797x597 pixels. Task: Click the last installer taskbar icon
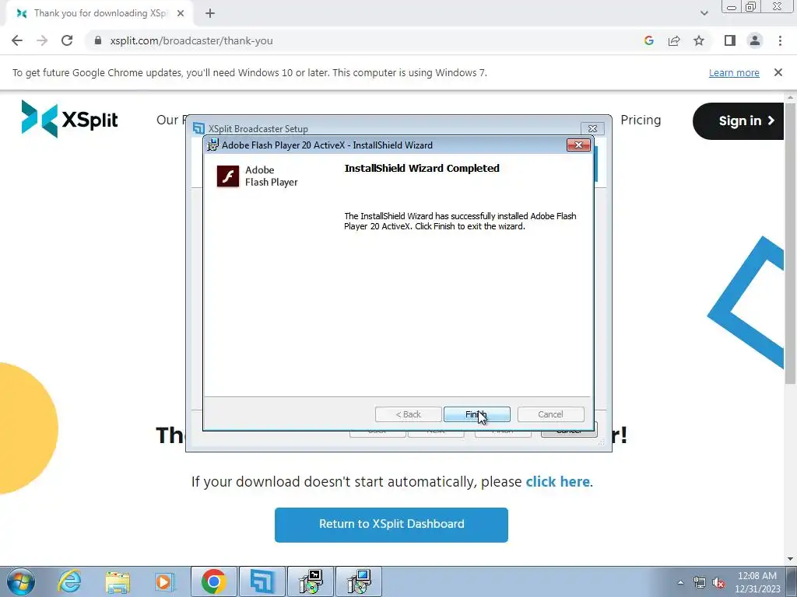(x=359, y=581)
